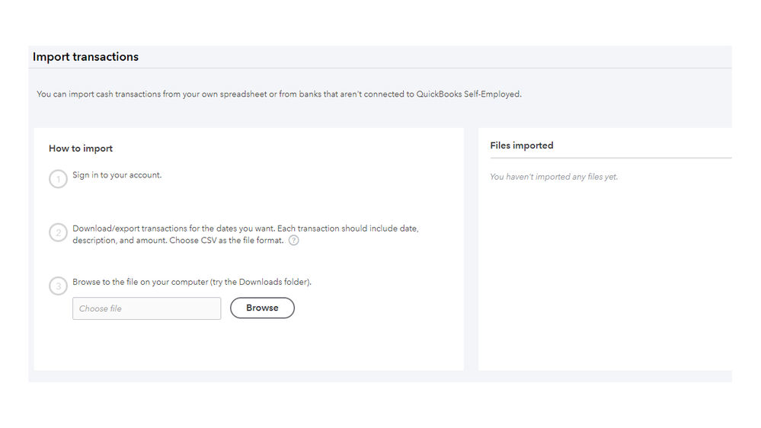Image resolution: width=761 pixels, height=428 pixels.
Task: Click the Files imported heading
Action: point(522,145)
